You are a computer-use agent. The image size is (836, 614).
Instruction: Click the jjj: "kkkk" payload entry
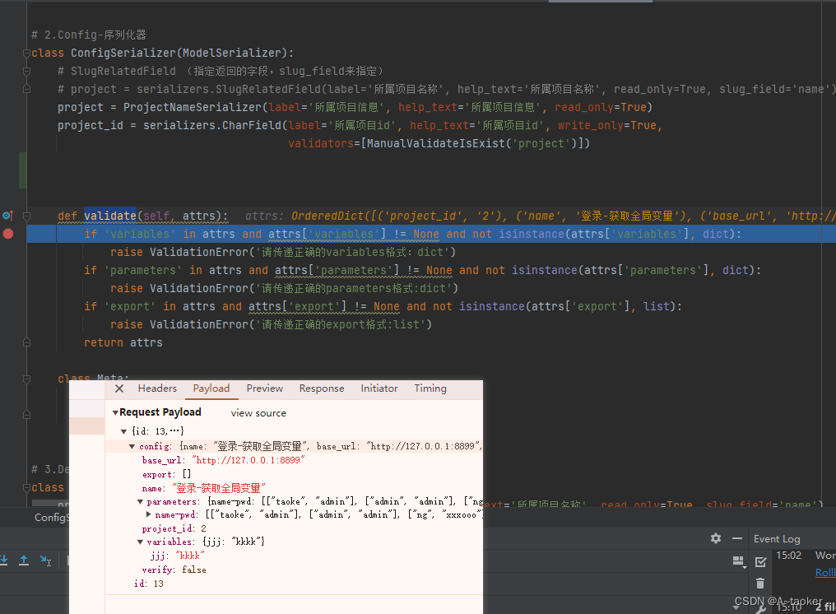click(x=178, y=556)
